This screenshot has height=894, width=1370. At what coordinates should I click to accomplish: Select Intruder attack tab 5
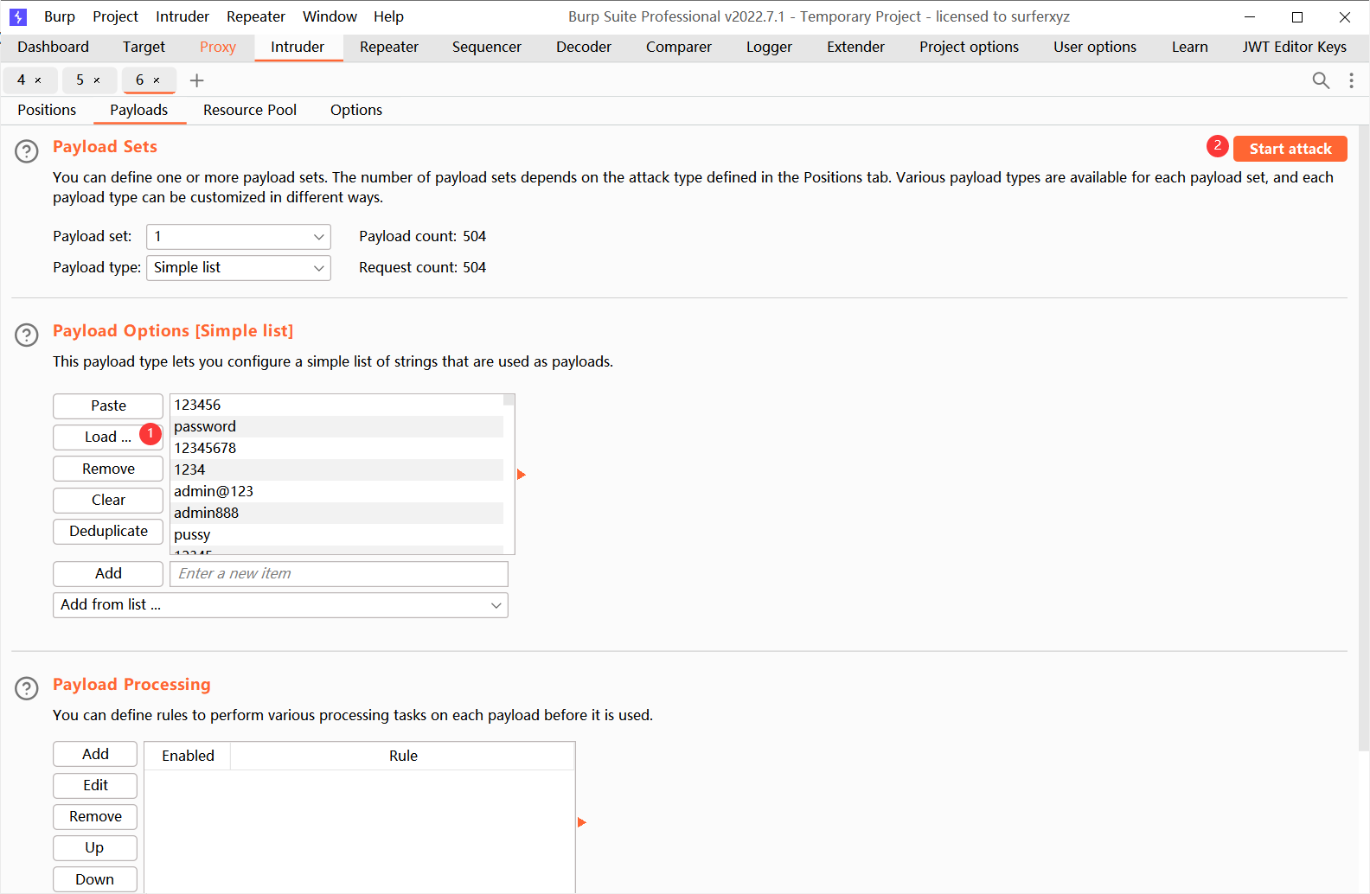tap(80, 80)
